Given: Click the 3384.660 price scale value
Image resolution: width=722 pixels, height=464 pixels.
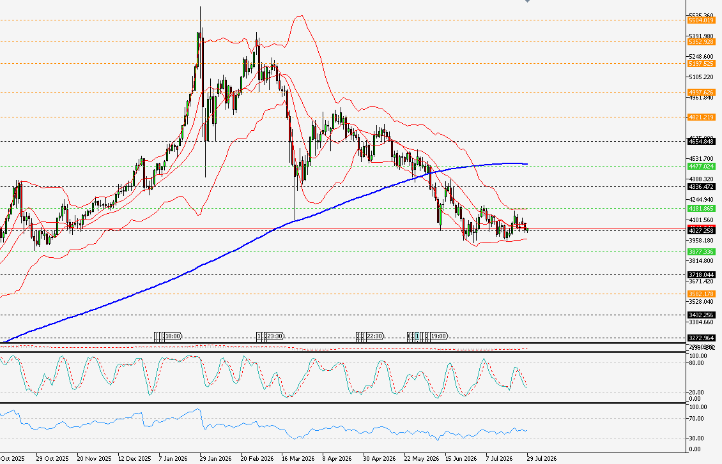Looking at the screenshot, I should pyautogui.click(x=702, y=322).
